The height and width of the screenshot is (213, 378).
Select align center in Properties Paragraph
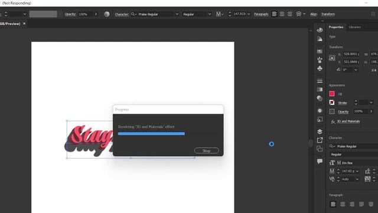tap(343, 204)
